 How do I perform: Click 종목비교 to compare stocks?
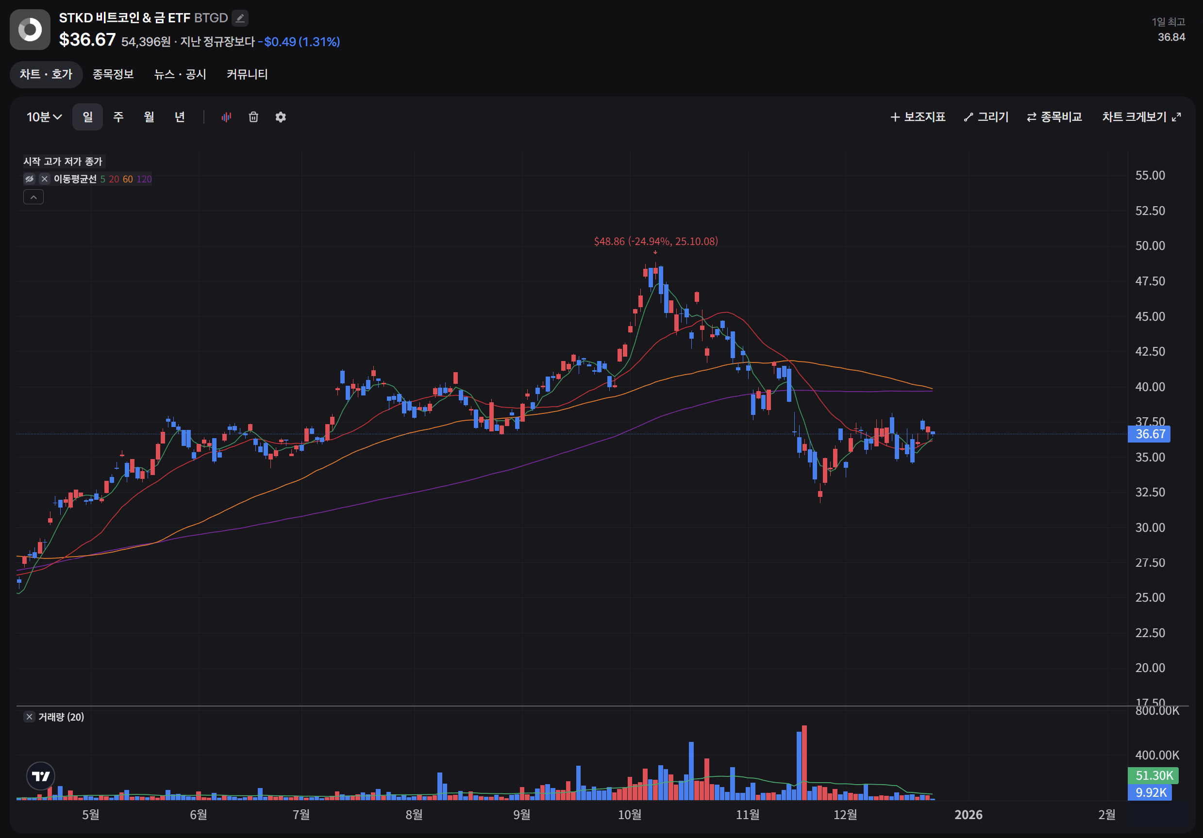point(1054,117)
